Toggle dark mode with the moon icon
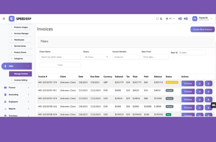Screen dimensions: 216x142 [x=162, y=19]
